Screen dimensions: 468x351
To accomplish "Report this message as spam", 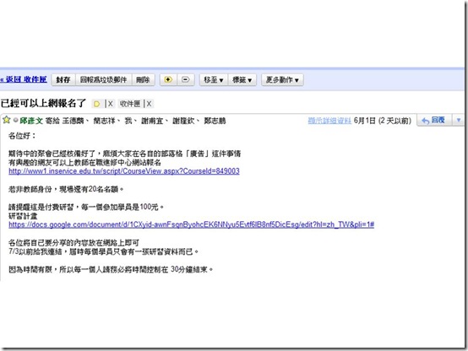I will click(x=104, y=80).
